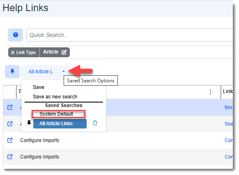Open the All Article L saved search selector
The width and height of the screenshot is (239, 175).
(x=41, y=72)
